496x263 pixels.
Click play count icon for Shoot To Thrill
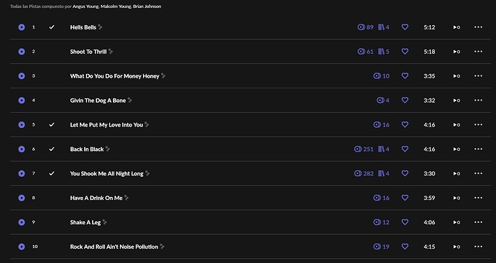coord(456,52)
